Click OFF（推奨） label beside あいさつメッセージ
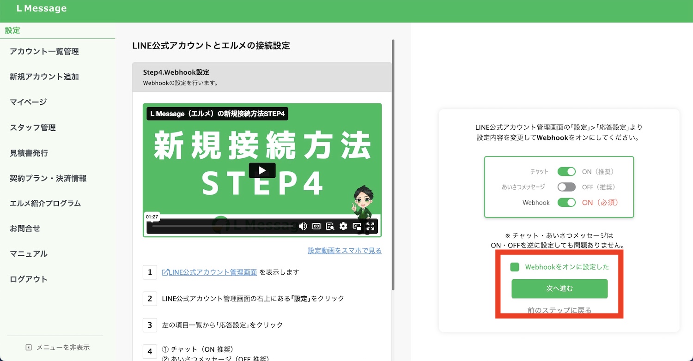The image size is (693, 361). tap(599, 187)
